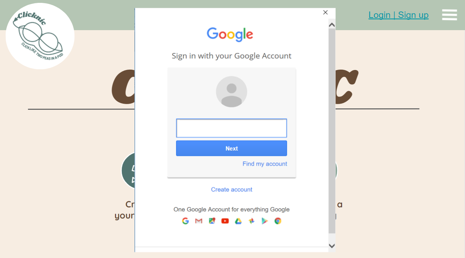Open the Find my account link

[x=265, y=164]
